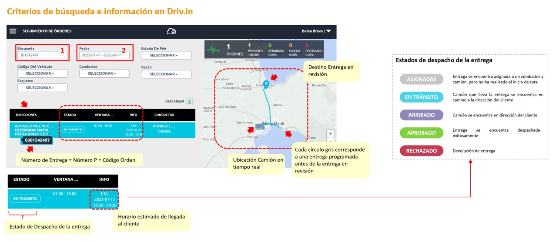Click the ASIGNADAS gray status pill

tap(422, 79)
